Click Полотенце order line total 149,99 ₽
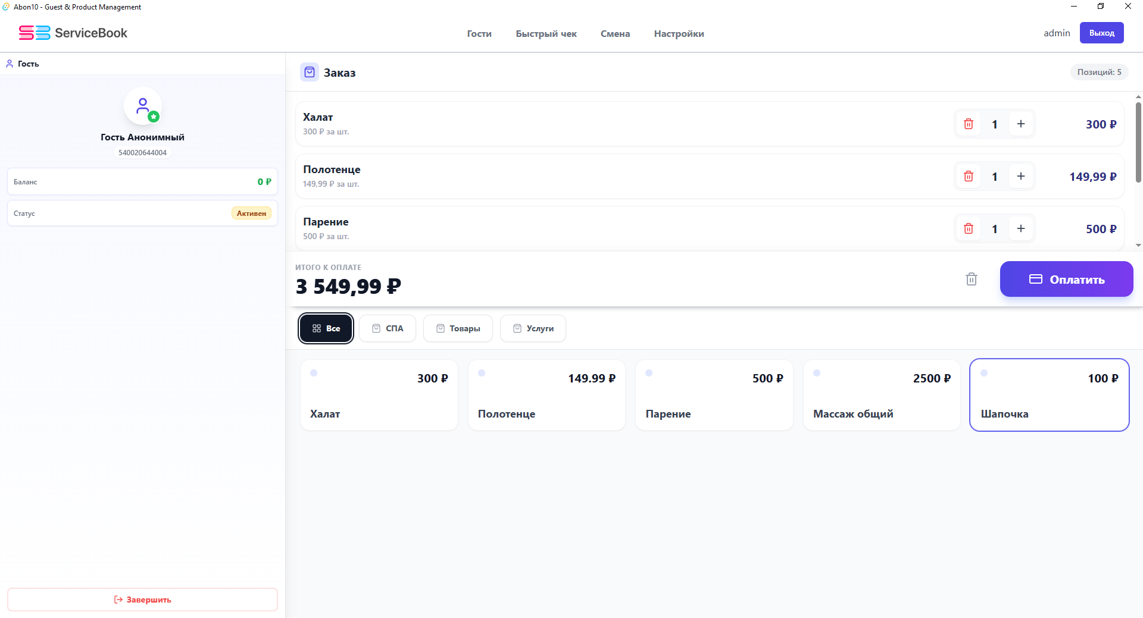 (x=1092, y=177)
